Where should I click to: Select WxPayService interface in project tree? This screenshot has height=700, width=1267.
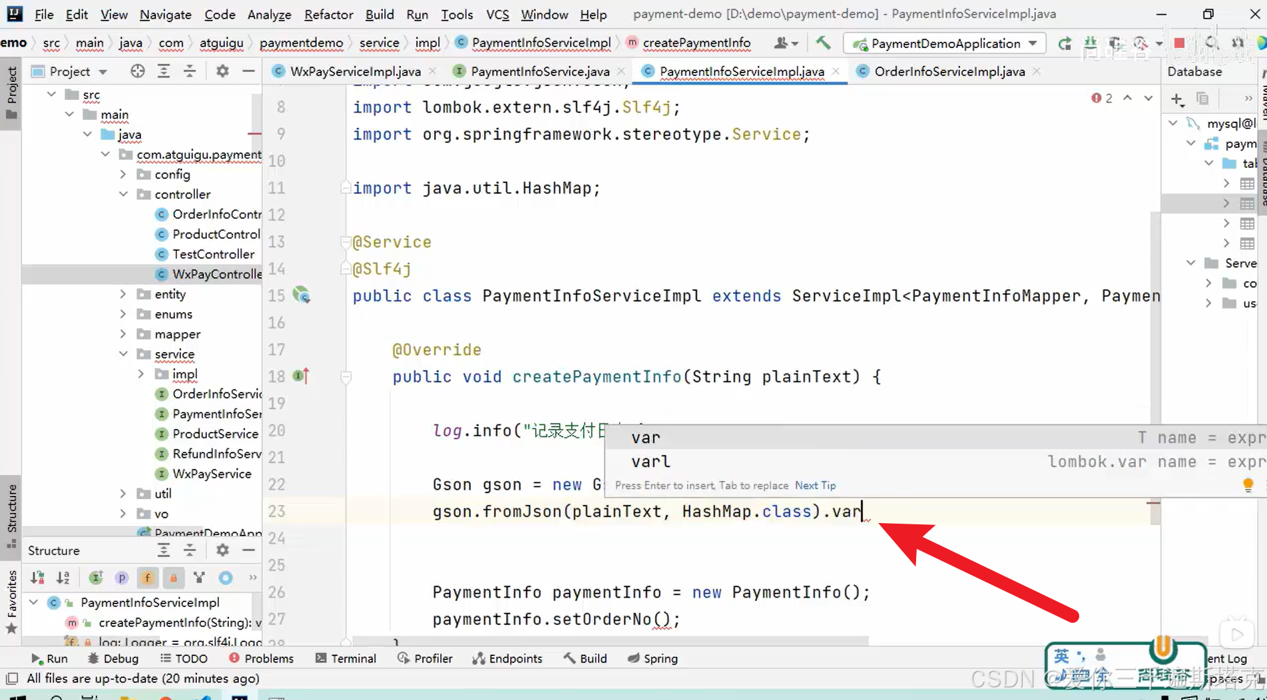(x=212, y=474)
